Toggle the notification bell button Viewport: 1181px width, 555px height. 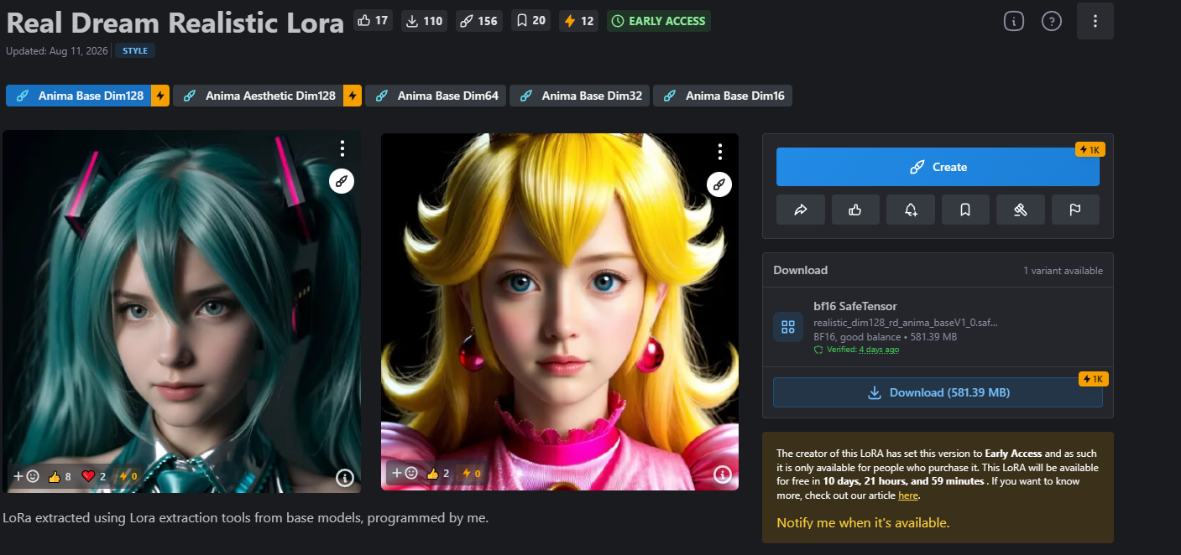(911, 210)
